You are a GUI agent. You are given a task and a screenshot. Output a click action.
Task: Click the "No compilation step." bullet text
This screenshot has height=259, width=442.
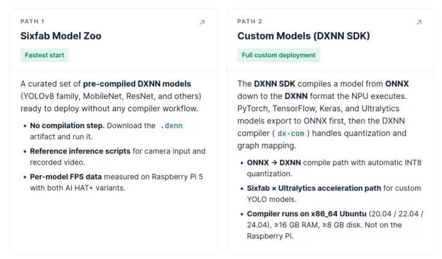(x=68, y=125)
